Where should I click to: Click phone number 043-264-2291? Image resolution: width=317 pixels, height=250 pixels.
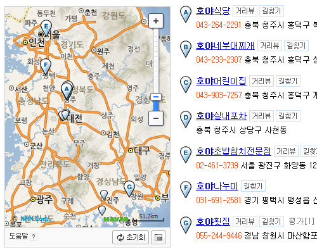pos(219,25)
